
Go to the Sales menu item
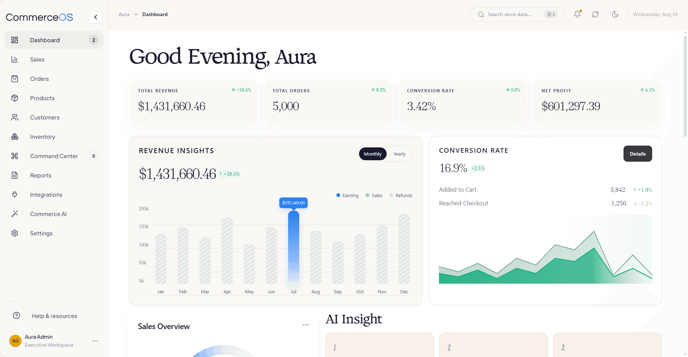[54, 59]
